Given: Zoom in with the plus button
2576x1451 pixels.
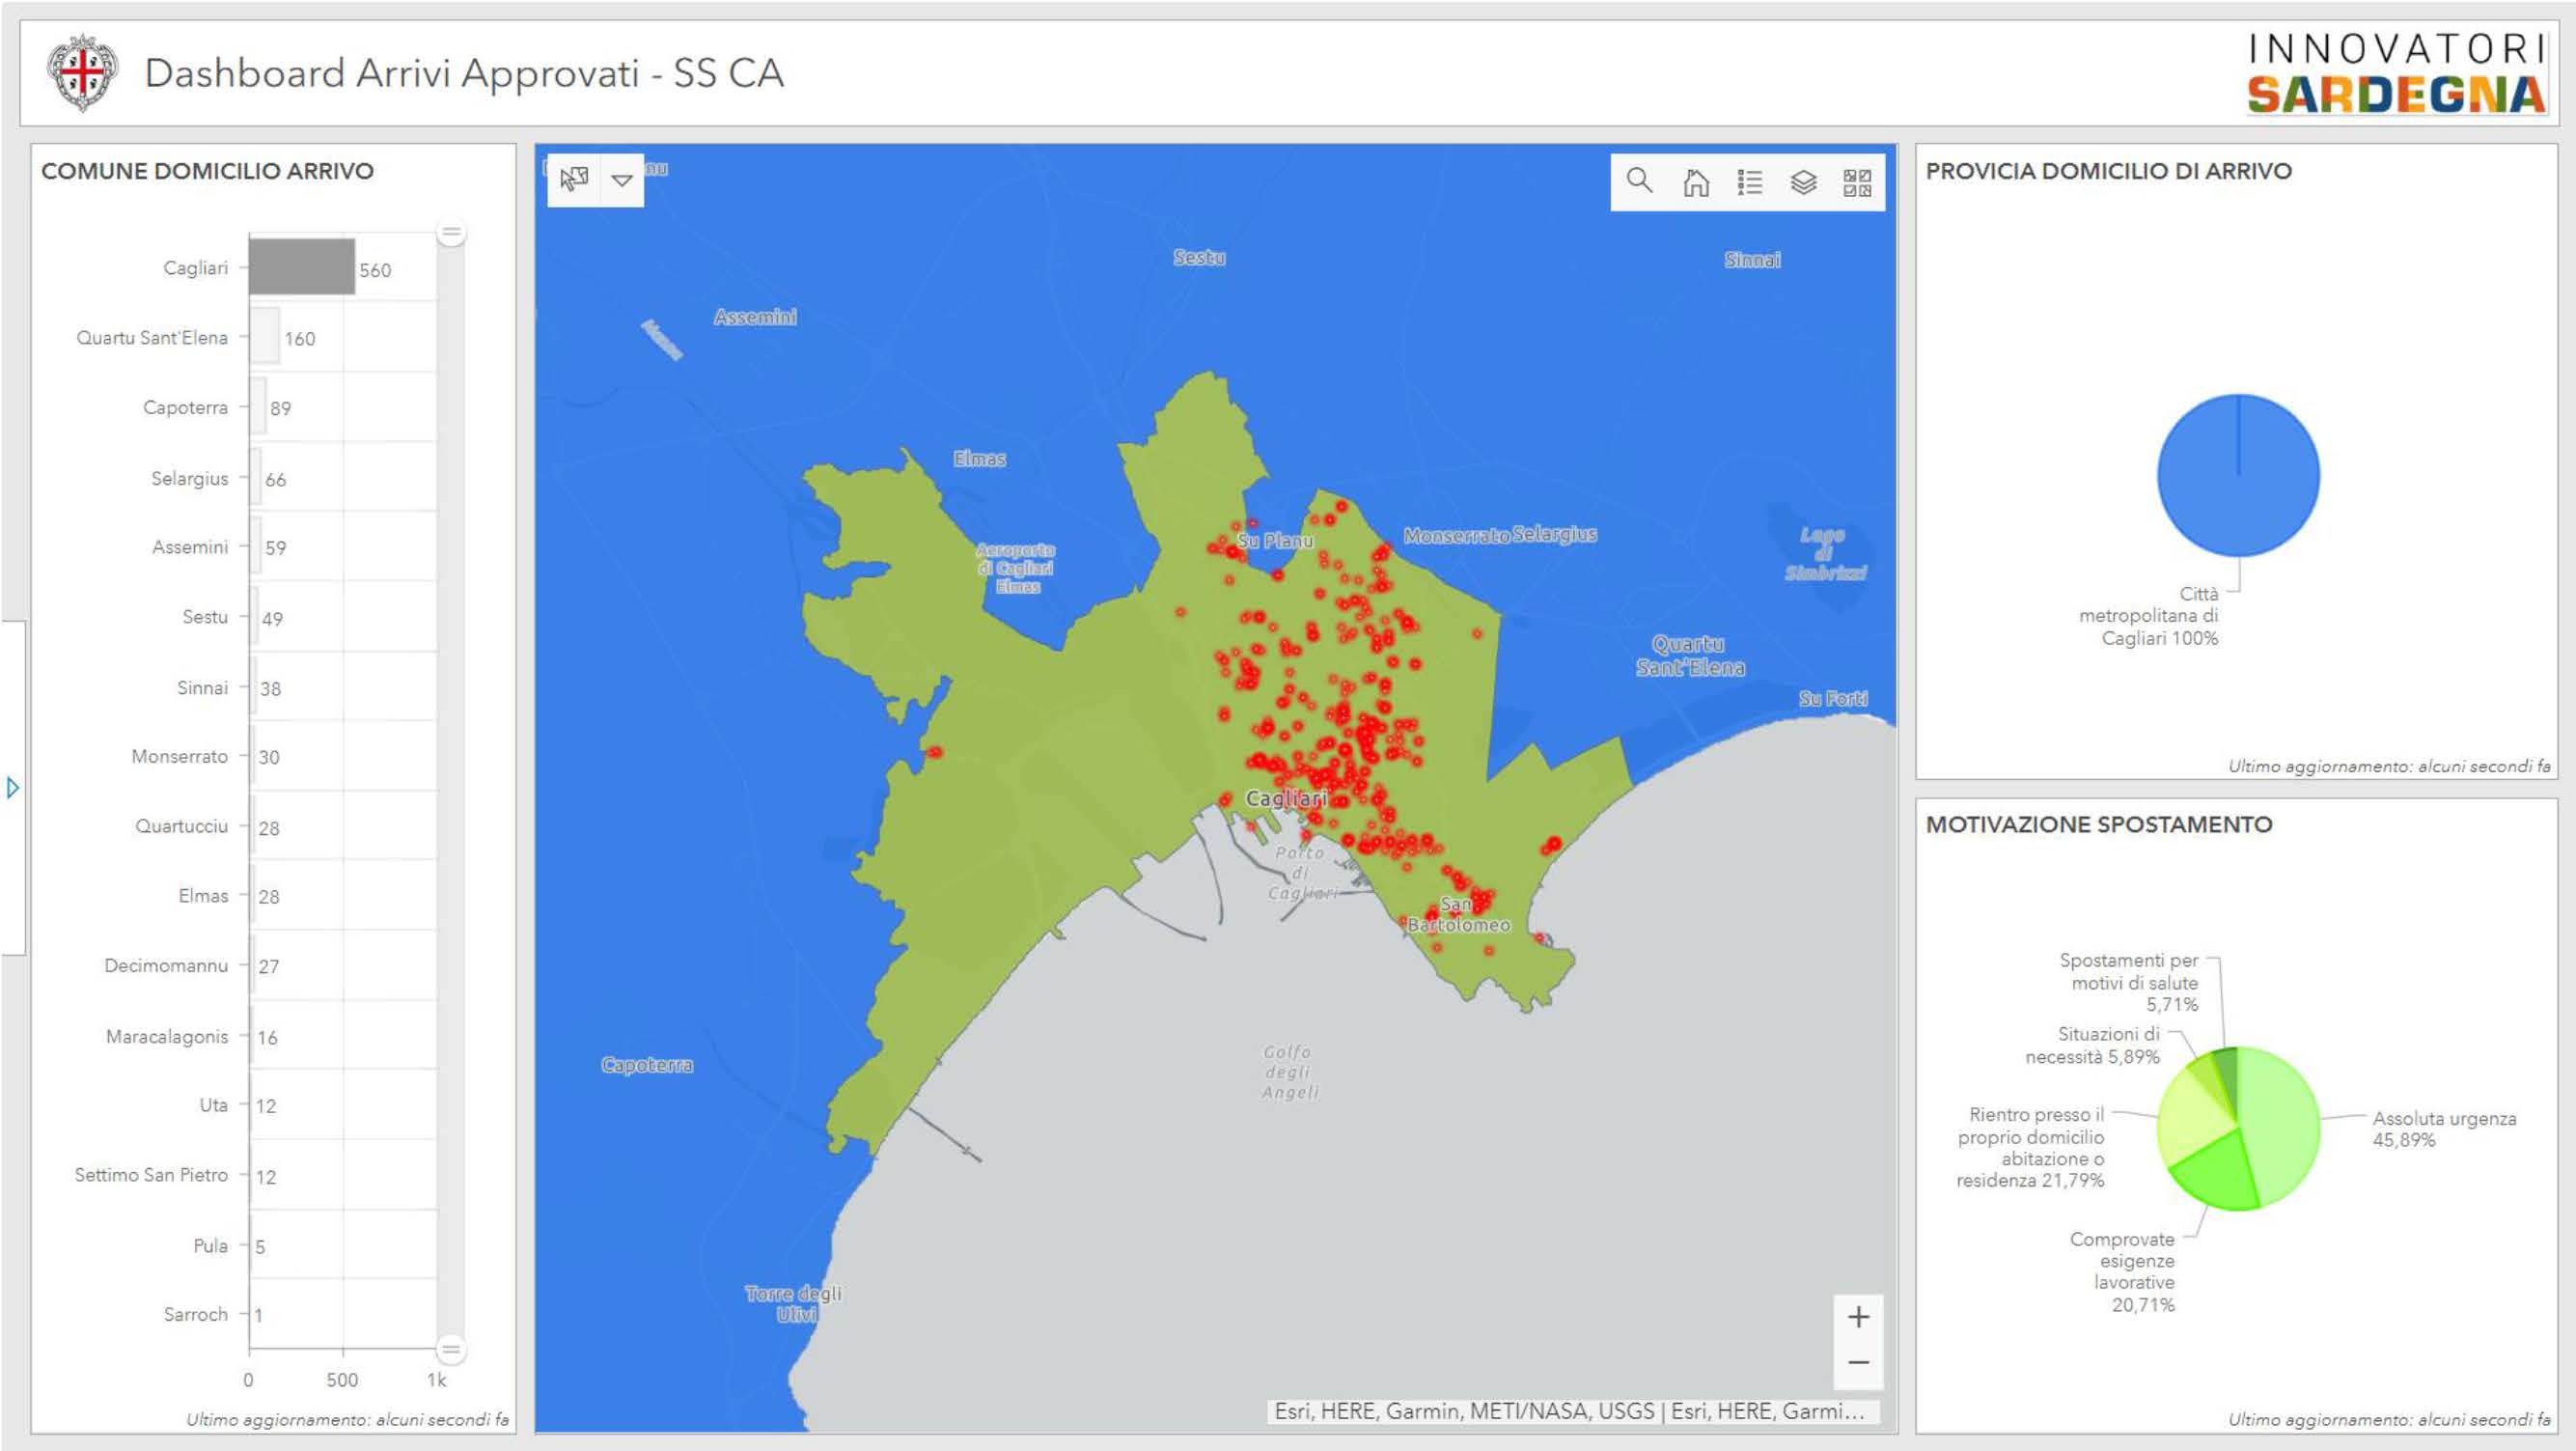Looking at the screenshot, I should pos(1858,1317).
